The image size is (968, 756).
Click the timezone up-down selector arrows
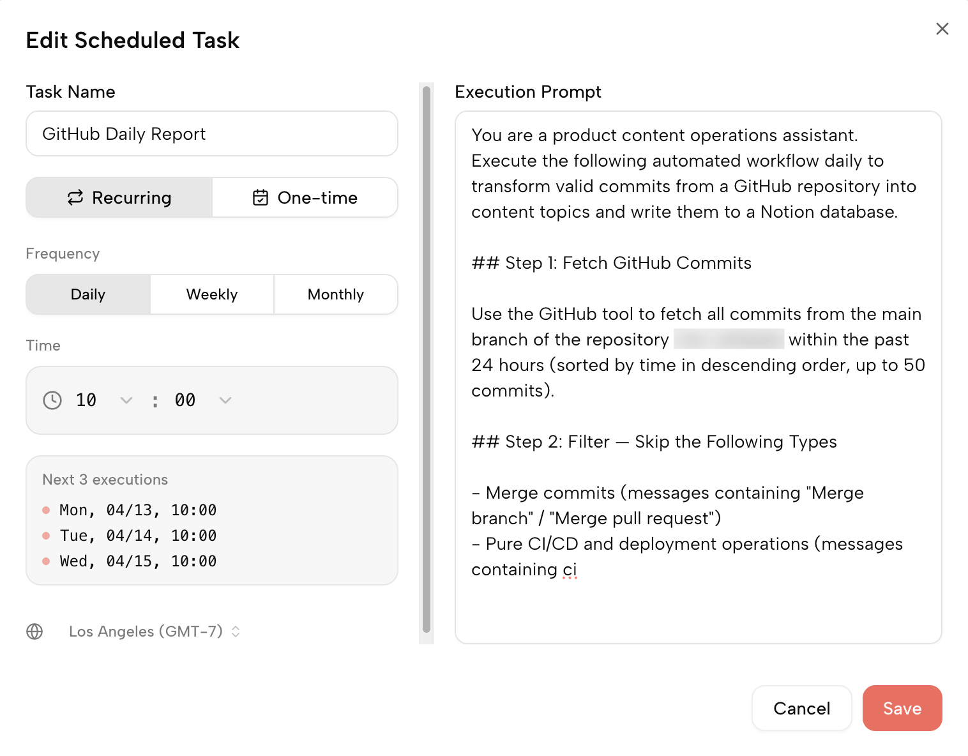click(x=236, y=631)
